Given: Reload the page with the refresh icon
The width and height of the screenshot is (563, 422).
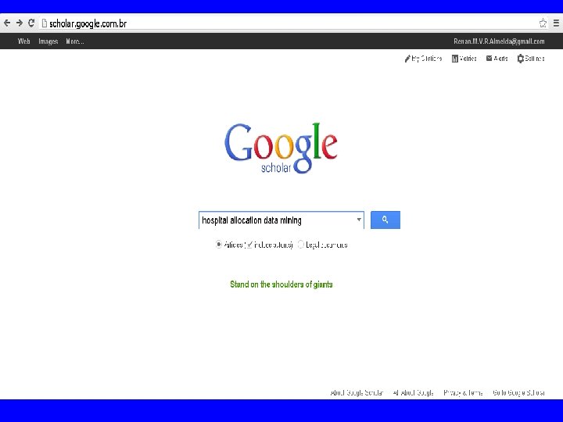Looking at the screenshot, I should pyautogui.click(x=31, y=23).
